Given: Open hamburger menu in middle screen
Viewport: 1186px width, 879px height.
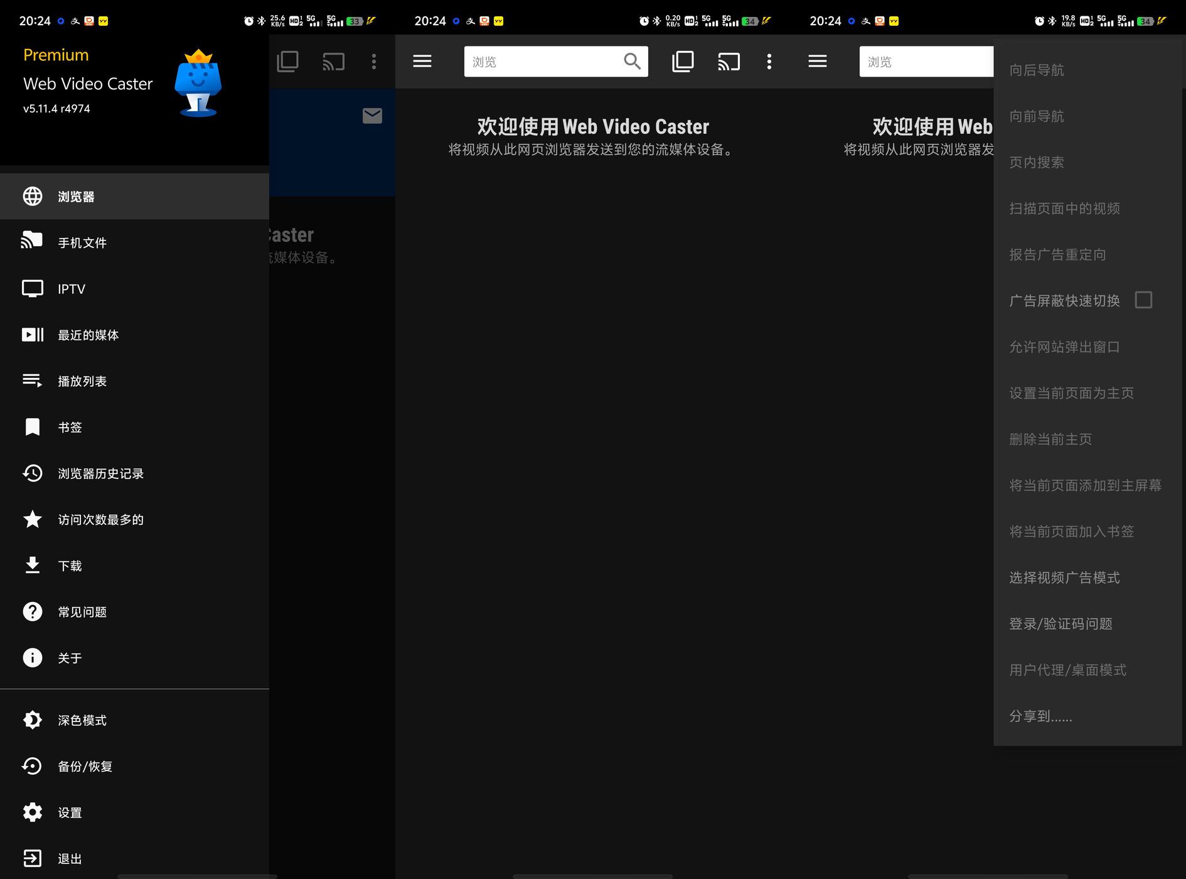Looking at the screenshot, I should [422, 61].
